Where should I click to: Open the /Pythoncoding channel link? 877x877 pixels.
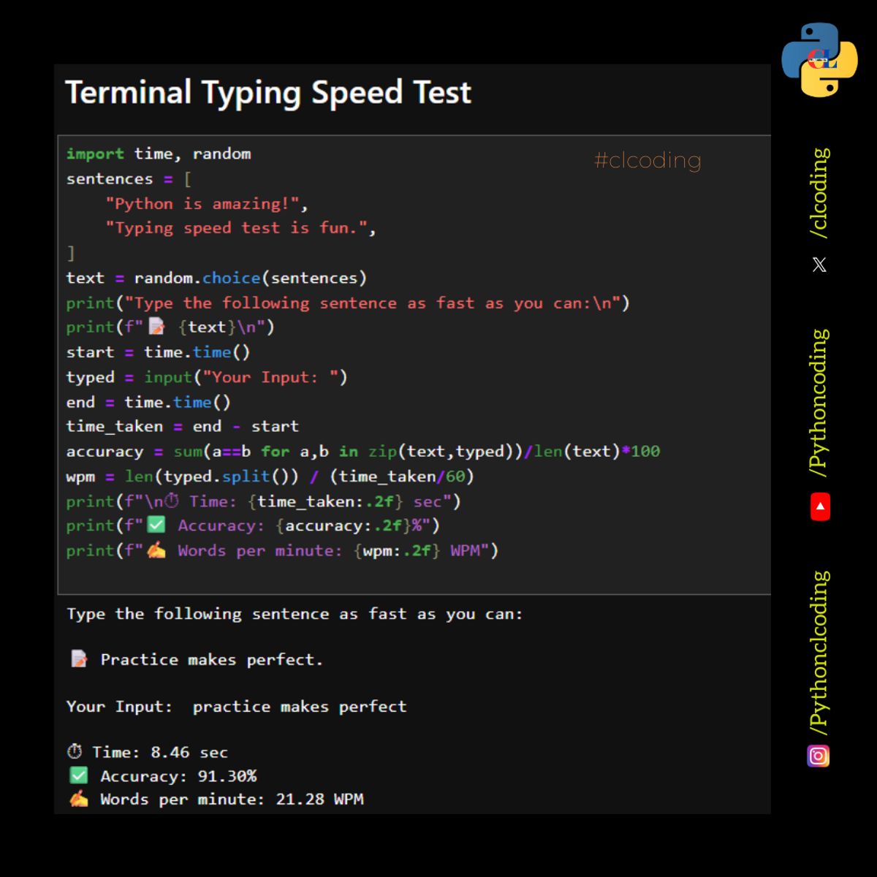pos(820,403)
